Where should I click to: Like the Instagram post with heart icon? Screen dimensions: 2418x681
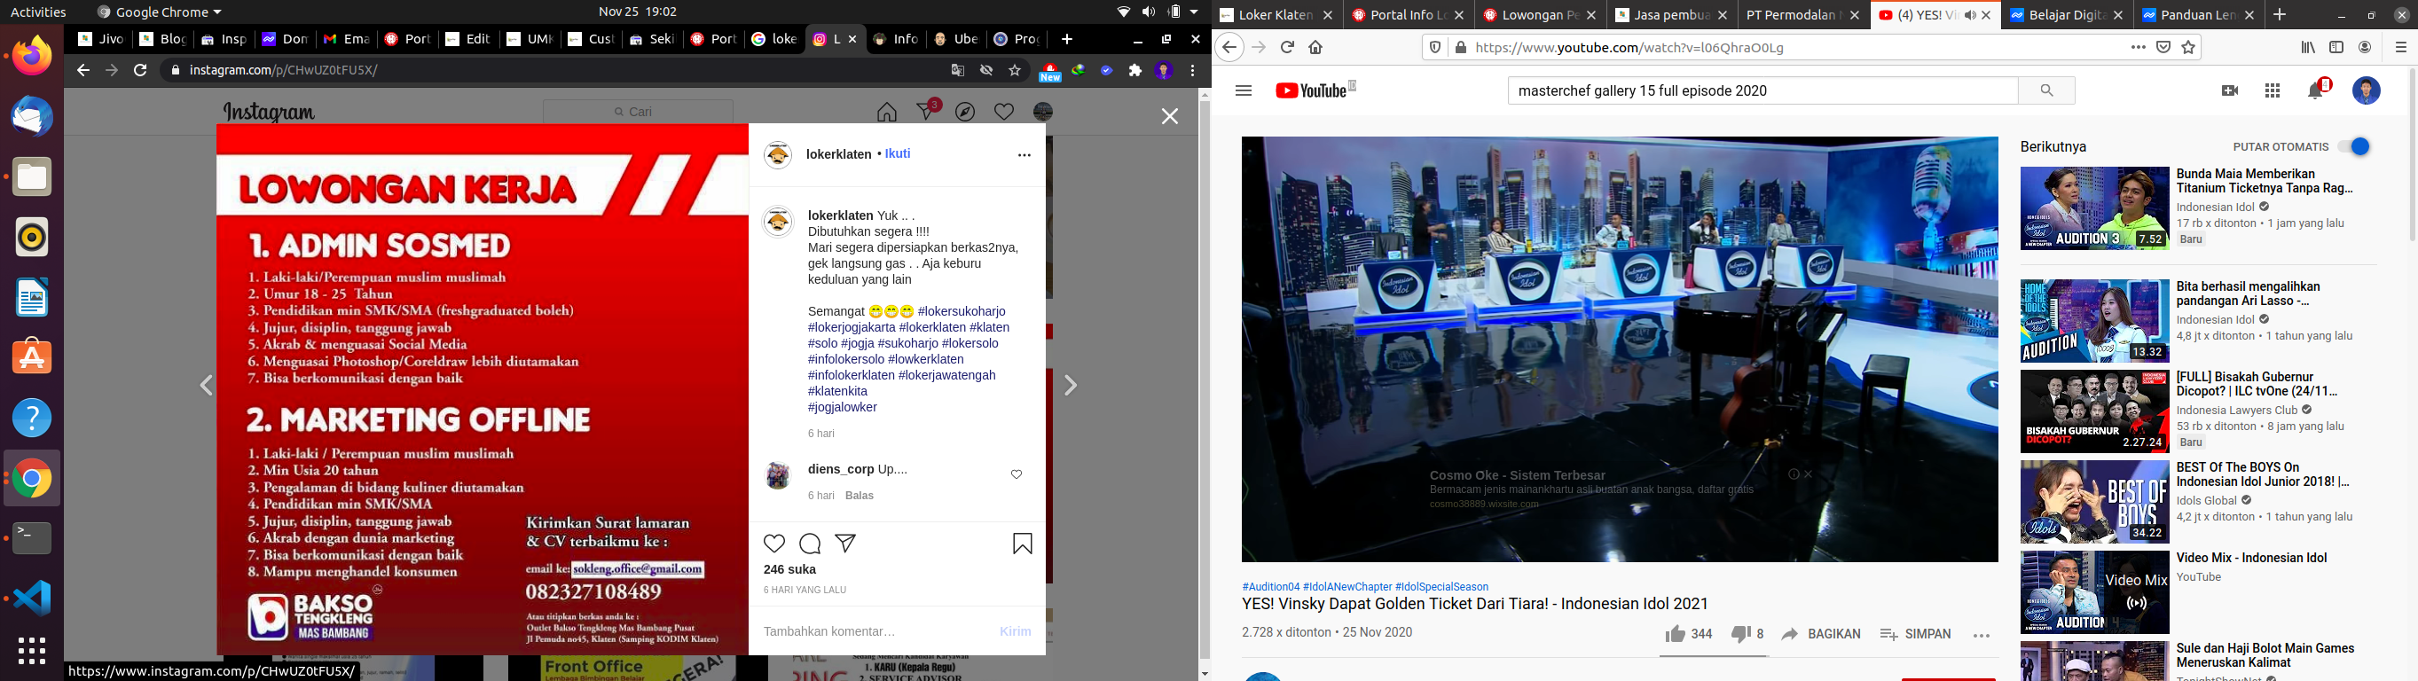[774, 544]
